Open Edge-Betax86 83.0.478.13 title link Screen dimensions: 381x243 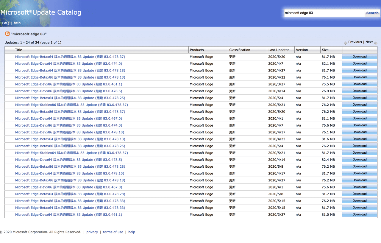coord(70,77)
